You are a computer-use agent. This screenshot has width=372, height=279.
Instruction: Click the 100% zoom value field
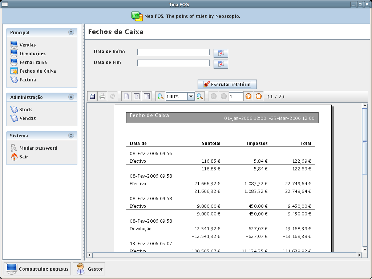tap(177, 96)
